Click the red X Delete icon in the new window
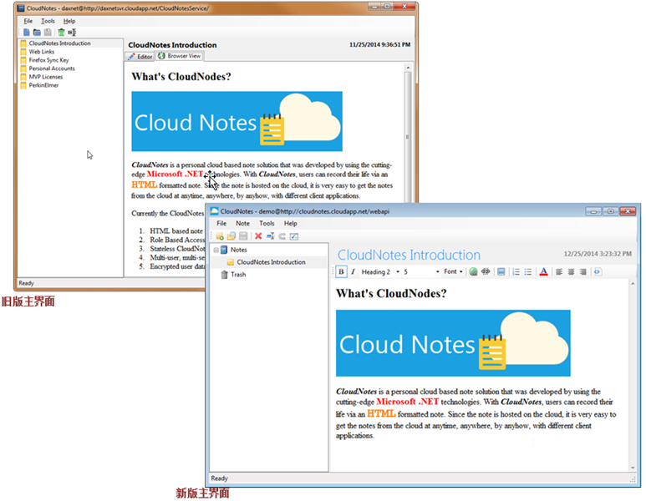 (x=258, y=236)
